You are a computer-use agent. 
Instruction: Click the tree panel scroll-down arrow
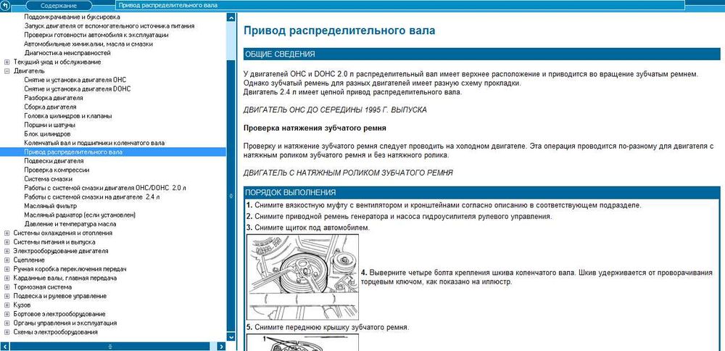tap(231, 337)
